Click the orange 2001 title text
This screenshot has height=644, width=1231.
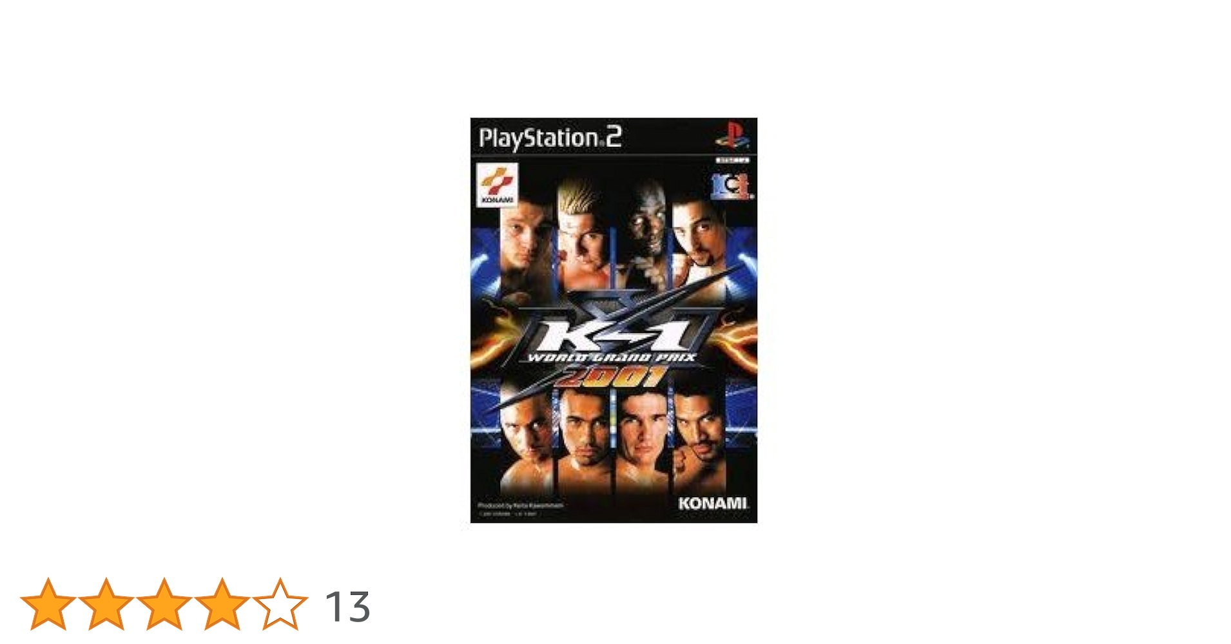615,377
